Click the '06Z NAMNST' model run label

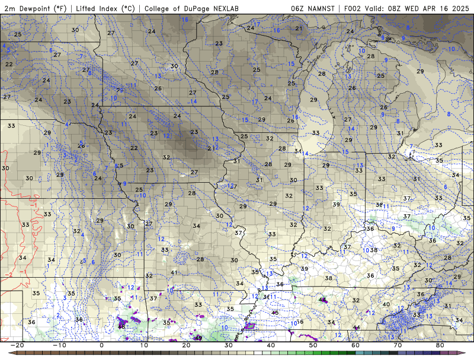pyautogui.click(x=313, y=8)
